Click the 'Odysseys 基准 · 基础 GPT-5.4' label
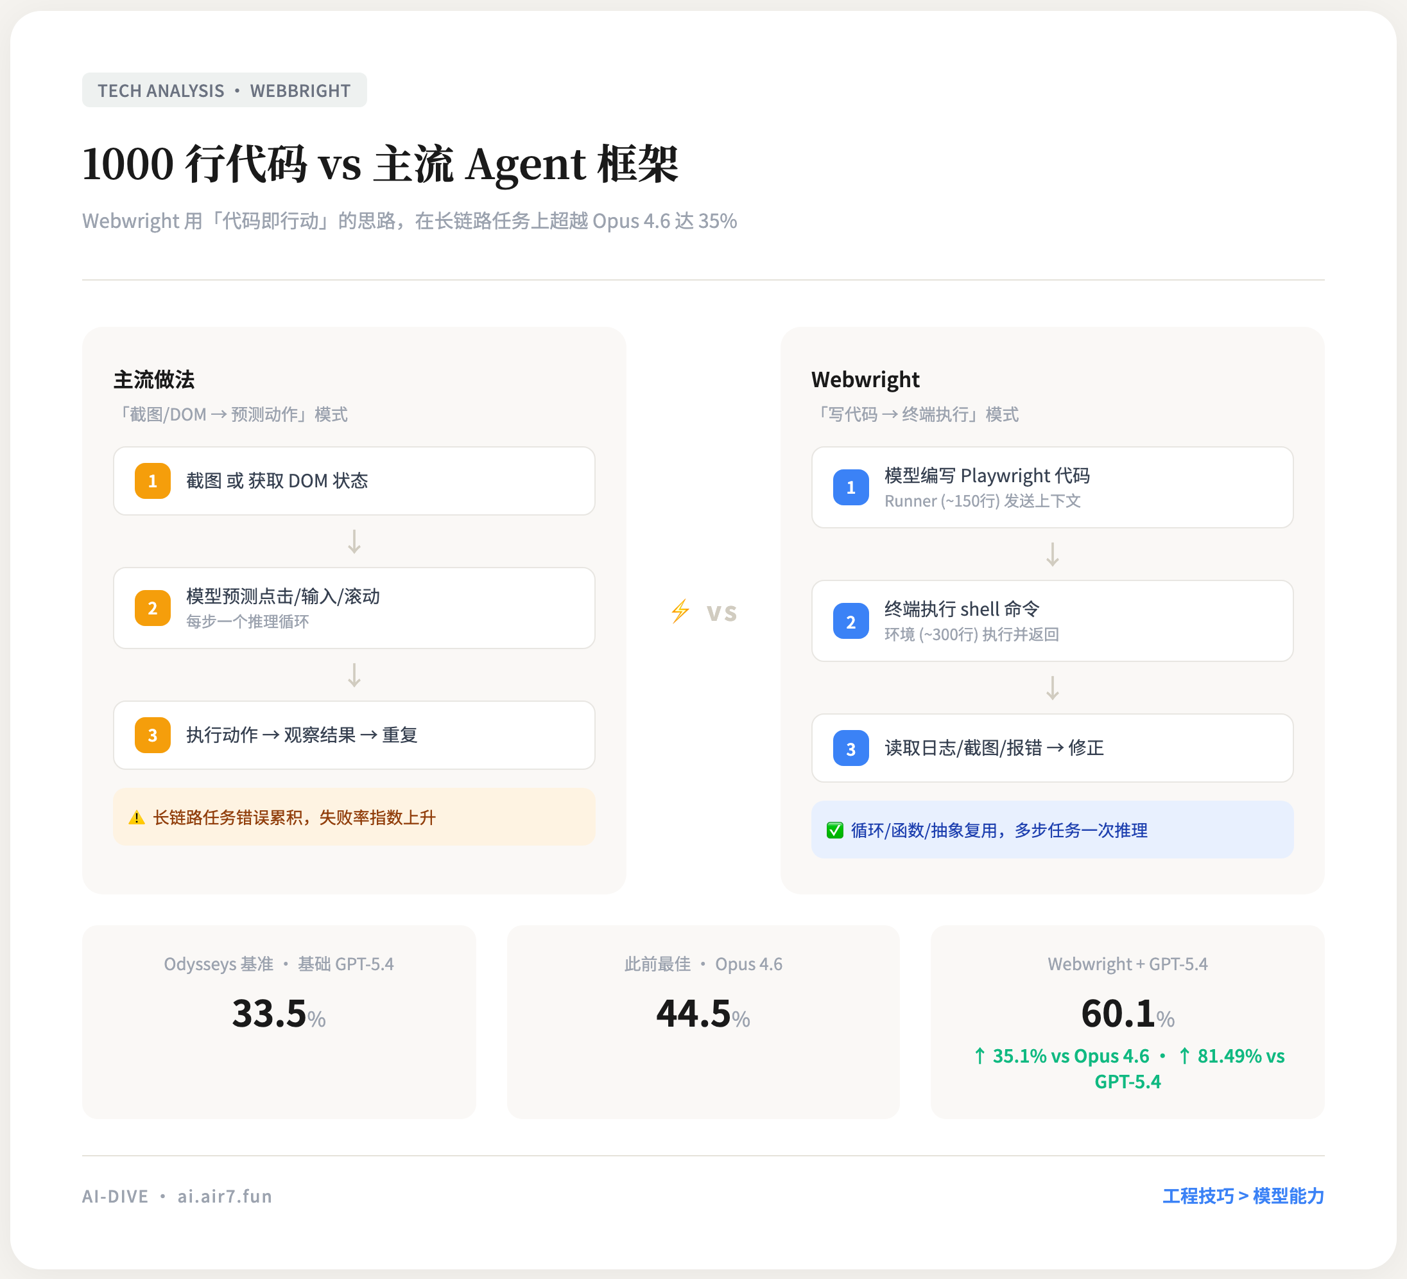 click(279, 964)
